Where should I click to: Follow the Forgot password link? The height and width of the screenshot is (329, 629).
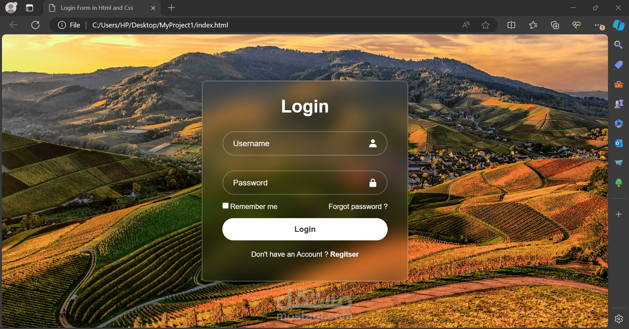point(358,206)
